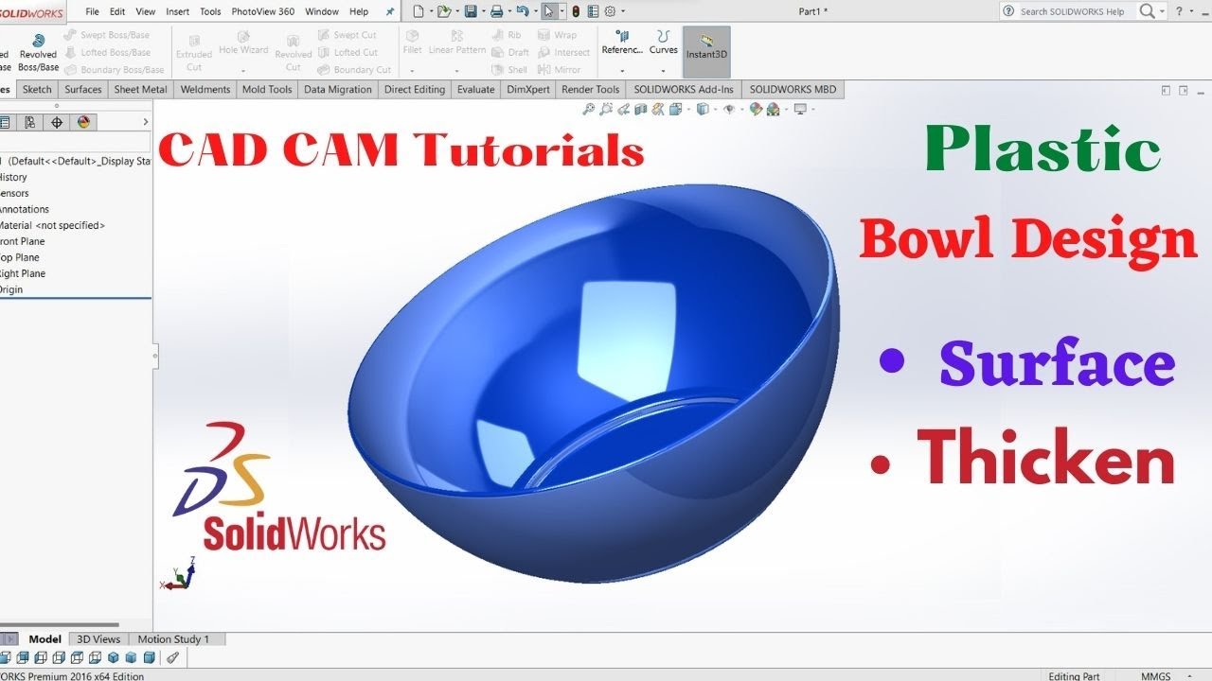Screen dimensions: 1212x681
Task: Switch to the Sheet Metal tab
Action: tap(141, 89)
